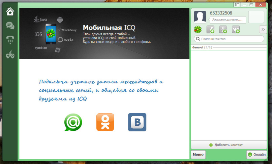Open the Chats section in sidebar
This screenshot has width=272, height=164.
[x=10, y=26]
